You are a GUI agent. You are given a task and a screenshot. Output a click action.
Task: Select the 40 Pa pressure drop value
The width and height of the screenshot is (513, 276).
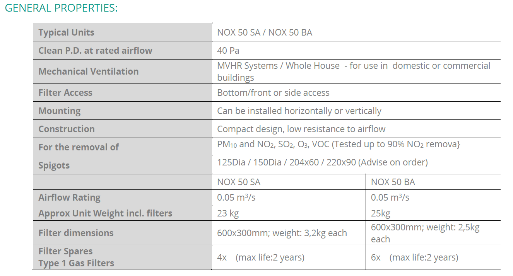(228, 51)
